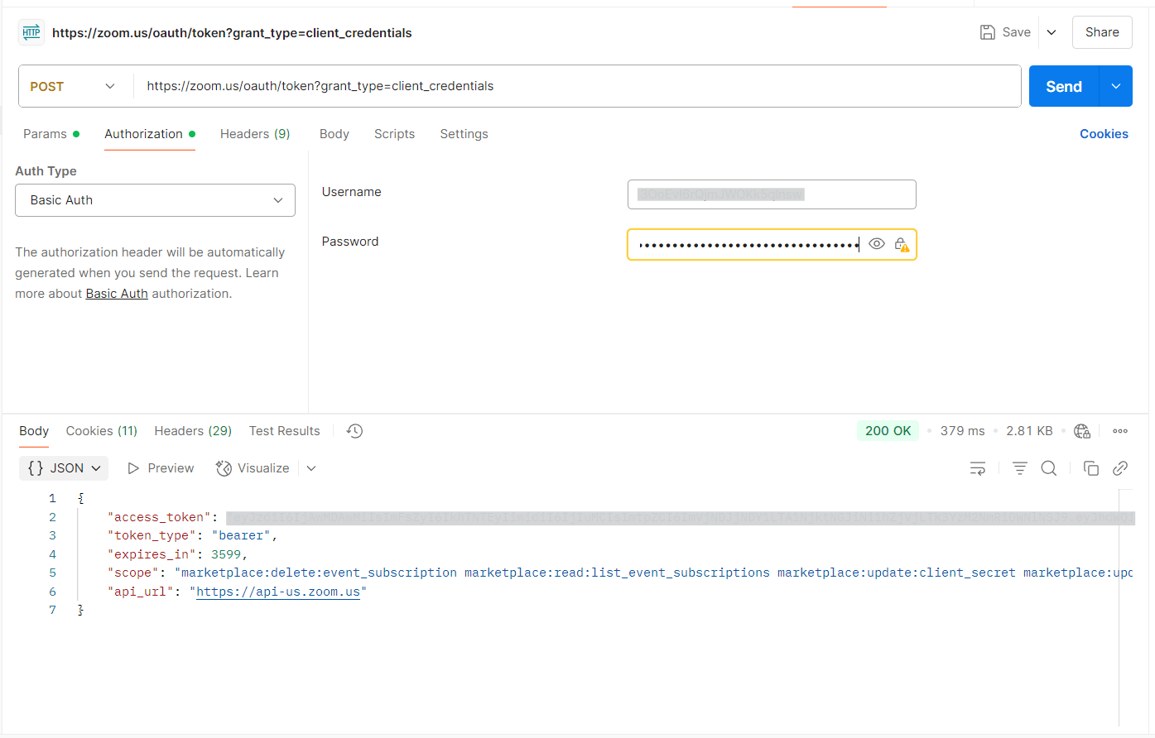The image size is (1155, 738).
Task: Switch to the Headers (9) request tab
Action: pyautogui.click(x=254, y=133)
